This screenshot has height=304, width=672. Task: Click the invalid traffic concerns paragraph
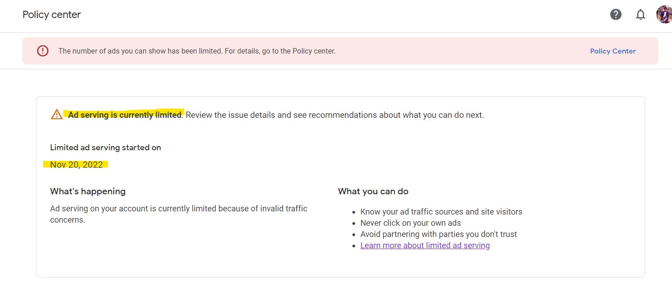pos(178,214)
